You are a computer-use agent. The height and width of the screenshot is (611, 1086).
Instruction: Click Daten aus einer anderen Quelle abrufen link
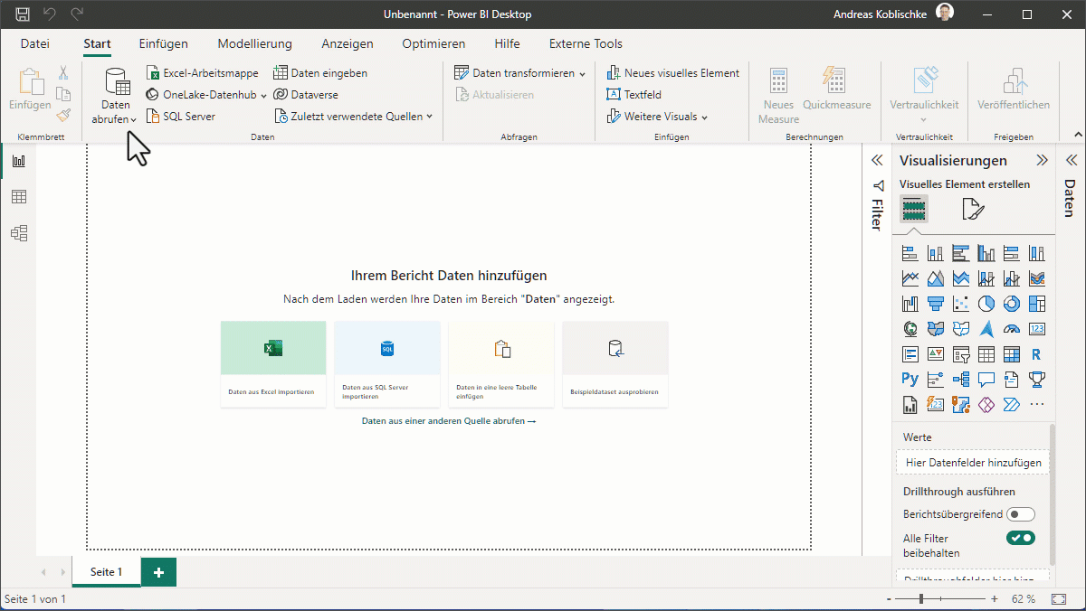point(448,421)
